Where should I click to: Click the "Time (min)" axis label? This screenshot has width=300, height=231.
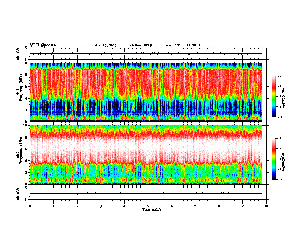pos(152,209)
